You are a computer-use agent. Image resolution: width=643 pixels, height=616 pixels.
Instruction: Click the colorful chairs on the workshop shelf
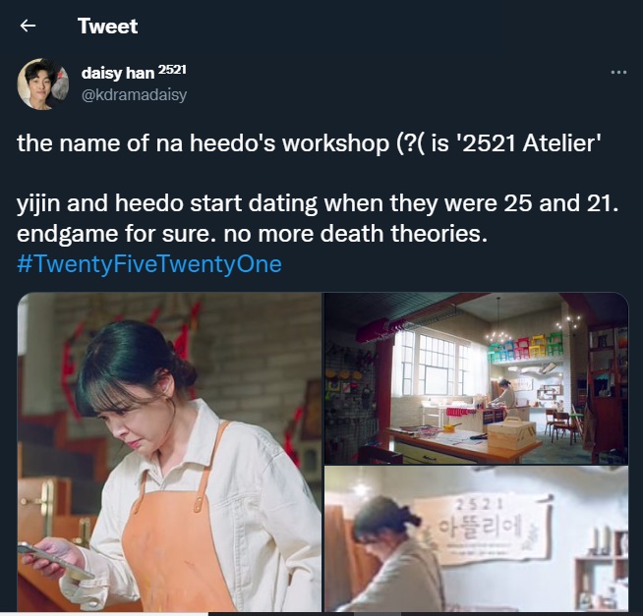point(526,347)
